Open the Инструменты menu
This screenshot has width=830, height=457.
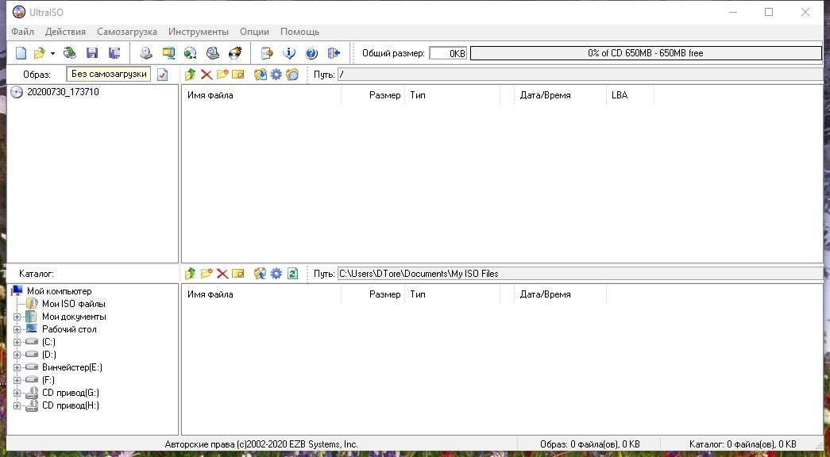(x=199, y=32)
